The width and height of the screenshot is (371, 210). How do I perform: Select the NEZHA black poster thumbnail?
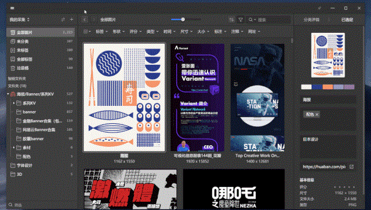[234, 189]
